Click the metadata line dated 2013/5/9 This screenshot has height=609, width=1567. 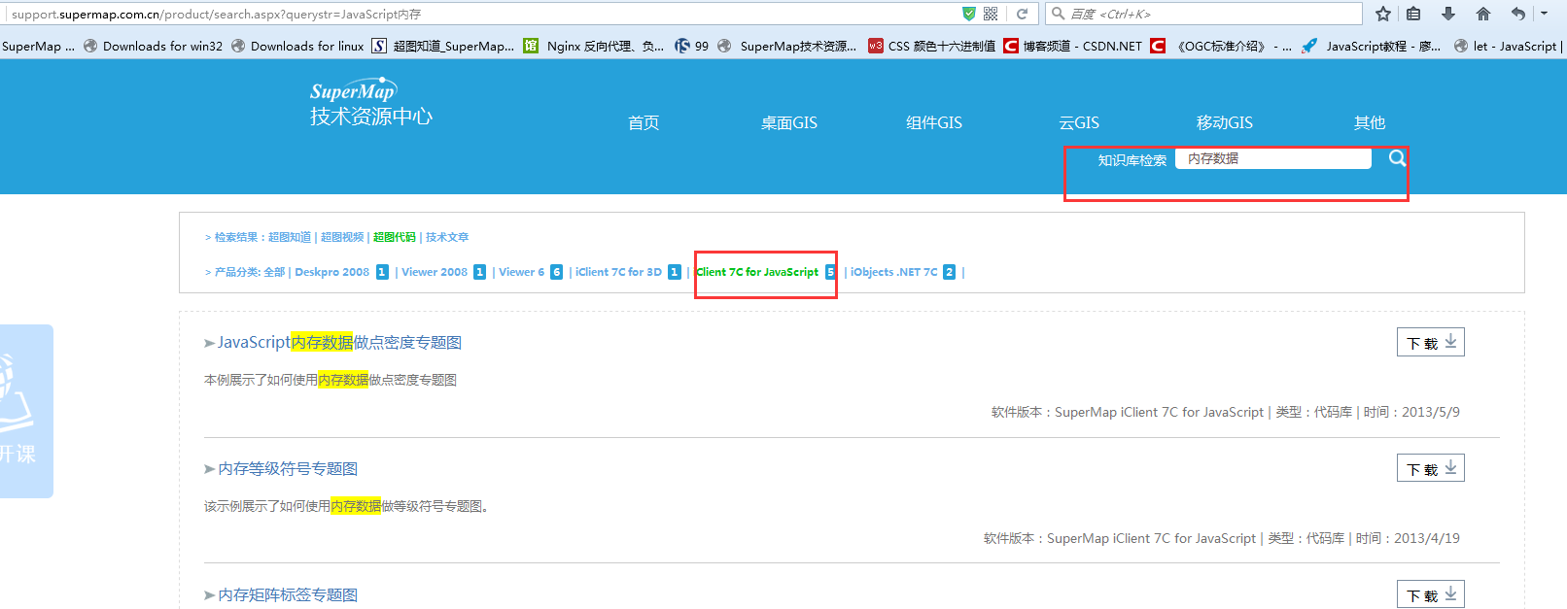[1226, 412]
